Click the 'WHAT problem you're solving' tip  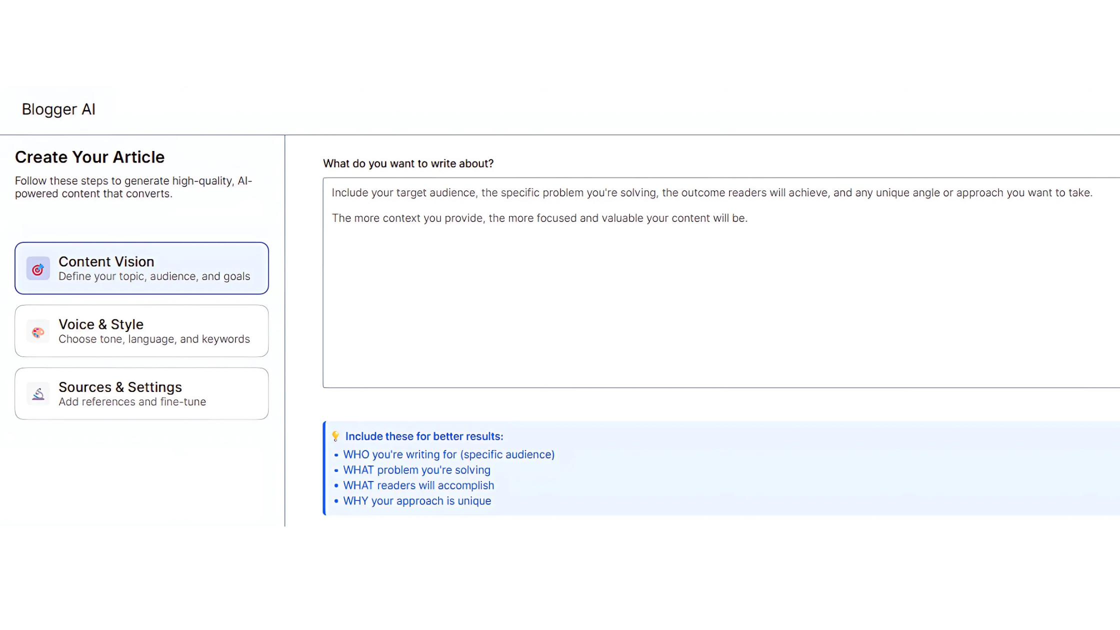pos(416,470)
